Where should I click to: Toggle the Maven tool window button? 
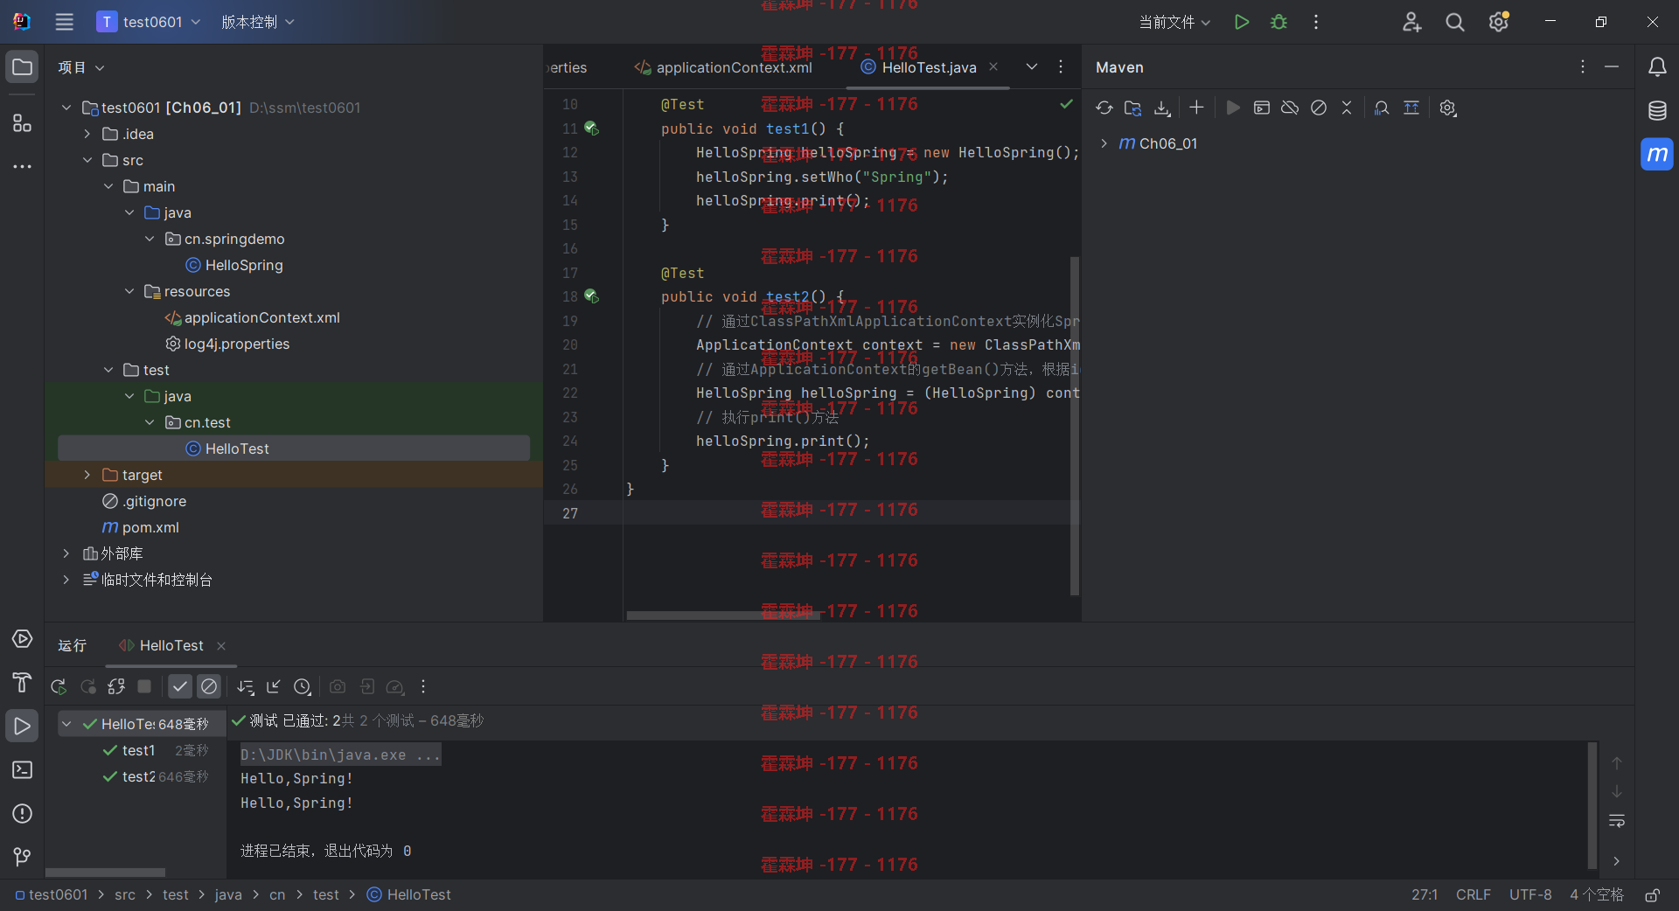(1657, 155)
